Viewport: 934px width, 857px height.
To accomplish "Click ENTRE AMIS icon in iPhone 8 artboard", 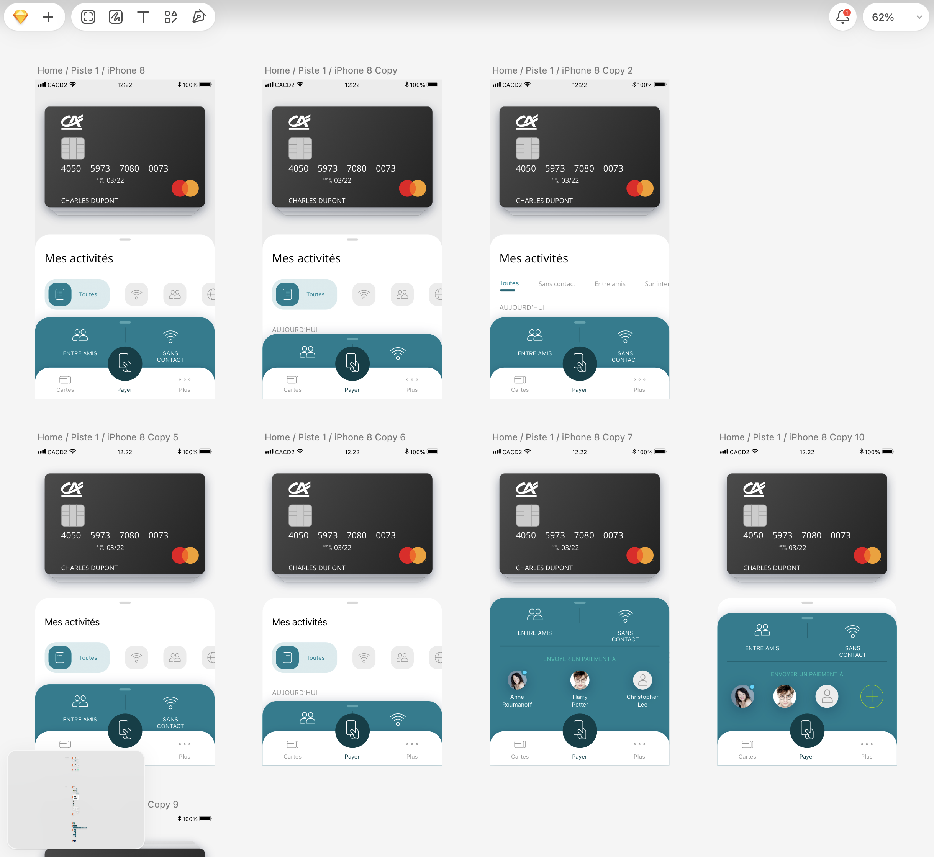I will 80,336.
